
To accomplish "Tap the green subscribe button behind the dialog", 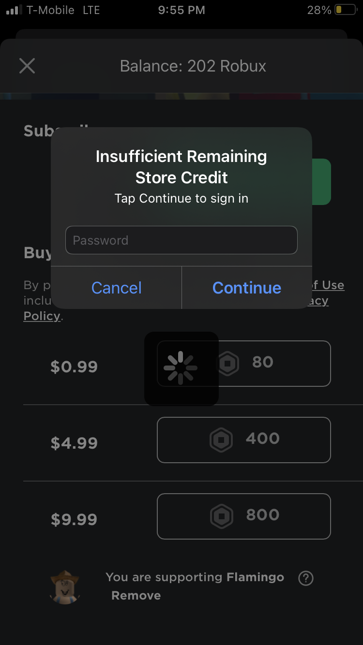I will (321, 182).
